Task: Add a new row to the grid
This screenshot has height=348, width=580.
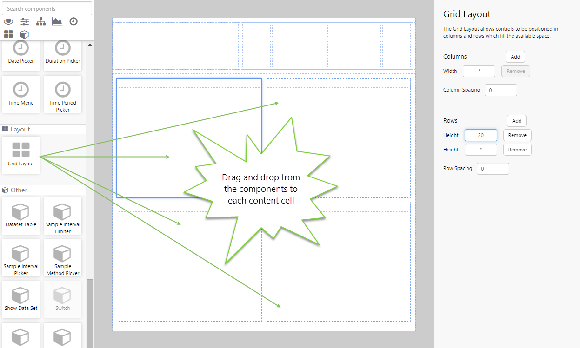Action: (x=516, y=120)
